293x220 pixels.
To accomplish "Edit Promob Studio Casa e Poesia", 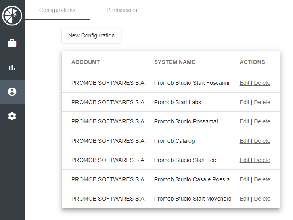I will pyautogui.click(x=245, y=179).
